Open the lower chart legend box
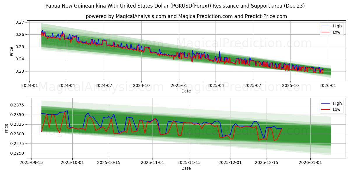This screenshot has width=350, height=175. coord(331,106)
